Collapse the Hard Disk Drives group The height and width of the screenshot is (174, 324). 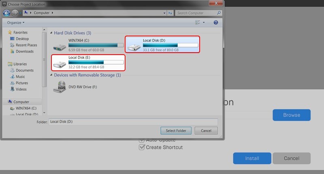[51, 33]
